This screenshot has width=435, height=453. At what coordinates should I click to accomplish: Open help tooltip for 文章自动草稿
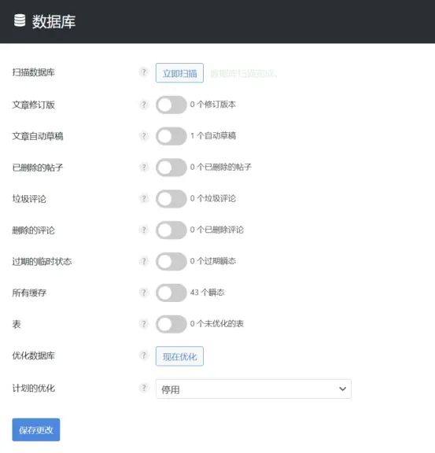click(x=144, y=136)
